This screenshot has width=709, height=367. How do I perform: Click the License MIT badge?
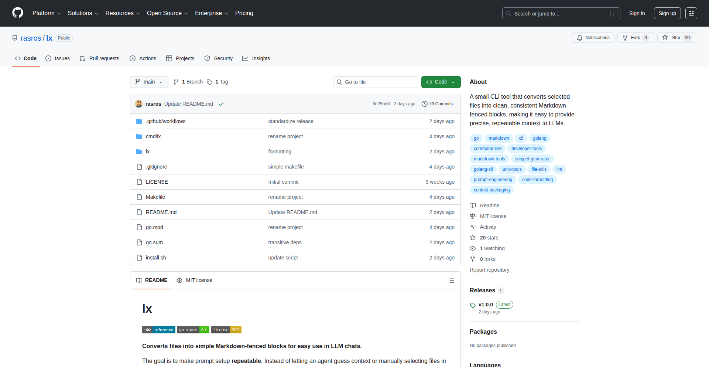pyautogui.click(x=226, y=330)
